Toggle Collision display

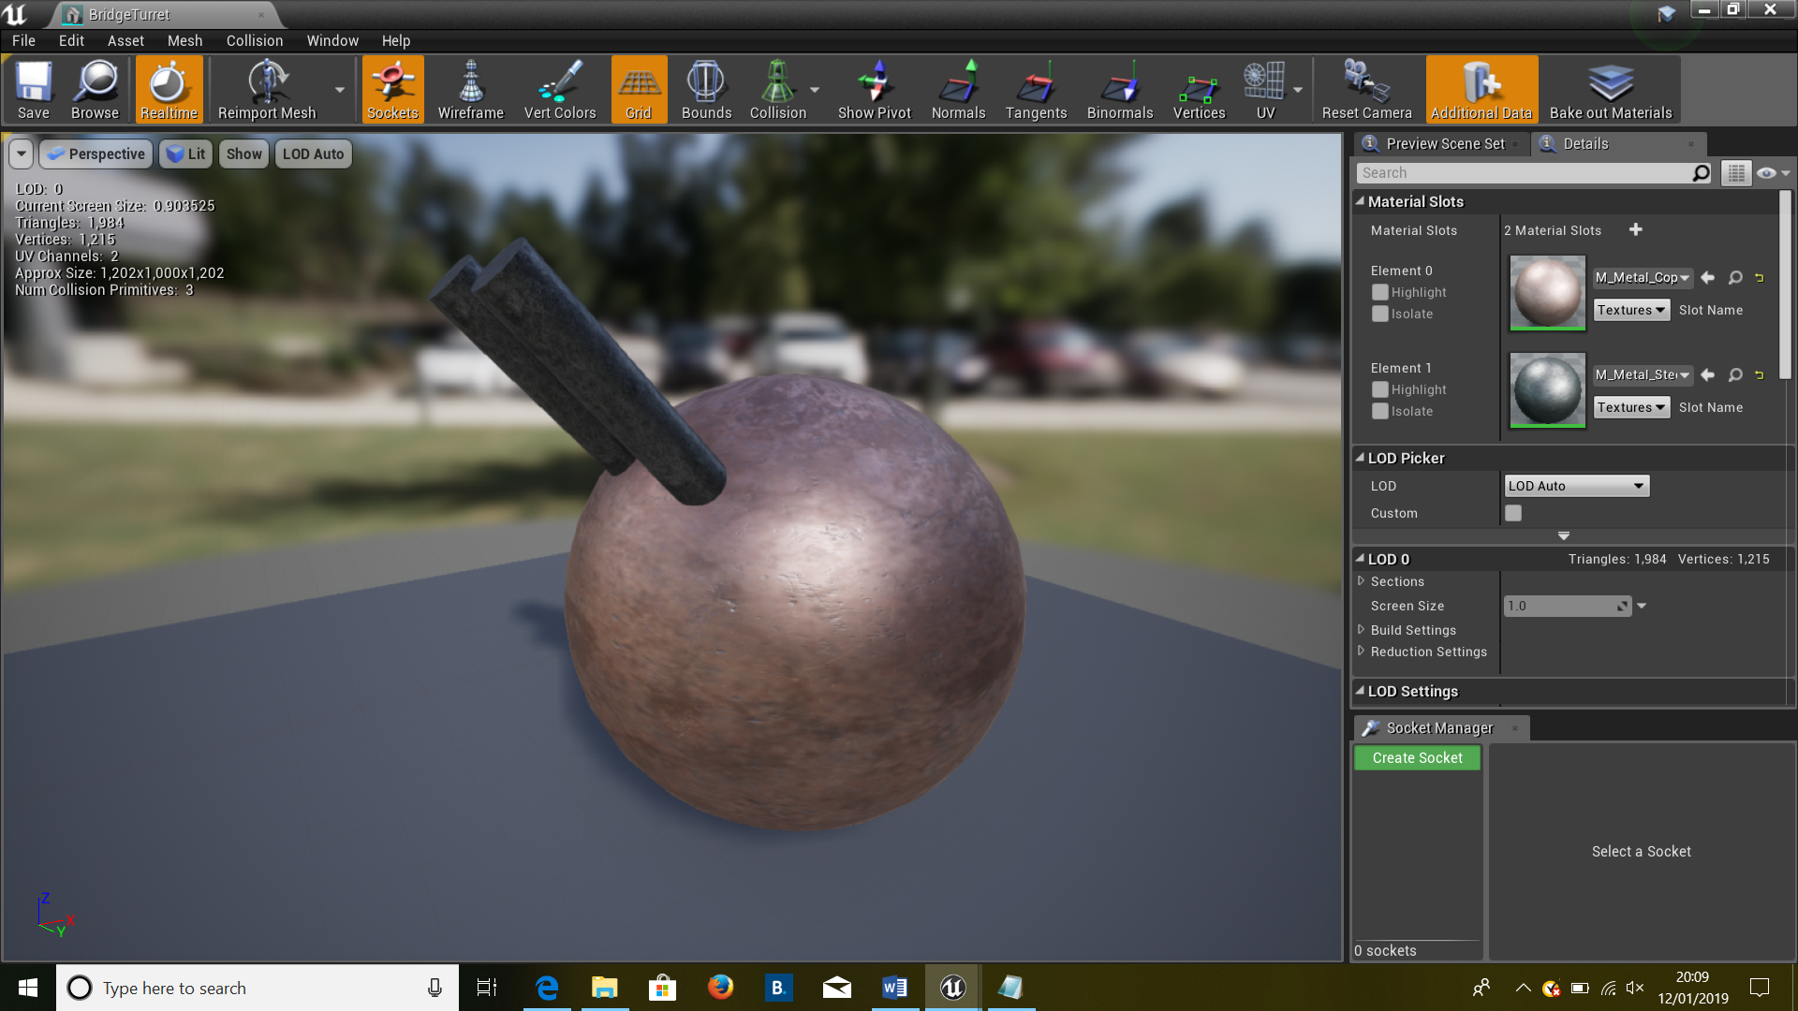pos(777,90)
